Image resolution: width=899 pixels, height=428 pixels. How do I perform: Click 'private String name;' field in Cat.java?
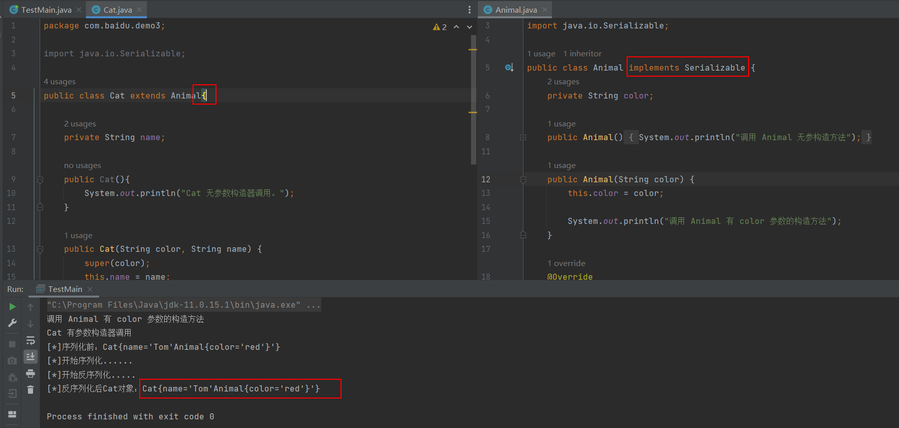pyautogui.click(x=114, y=138)
